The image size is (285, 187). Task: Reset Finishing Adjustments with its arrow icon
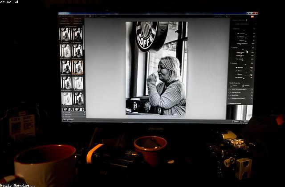pos(252,98)
